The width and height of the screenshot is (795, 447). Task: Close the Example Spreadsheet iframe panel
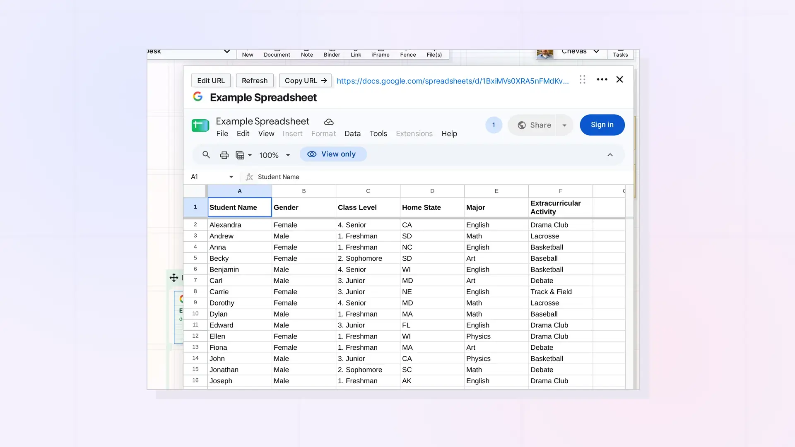tap(619, 79)
